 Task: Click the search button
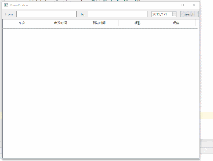(189, 14)
